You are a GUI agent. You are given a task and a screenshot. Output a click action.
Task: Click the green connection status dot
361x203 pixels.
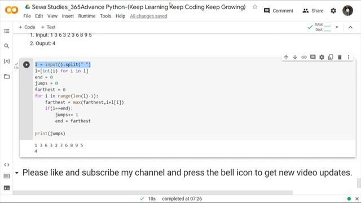pos(349,198)
